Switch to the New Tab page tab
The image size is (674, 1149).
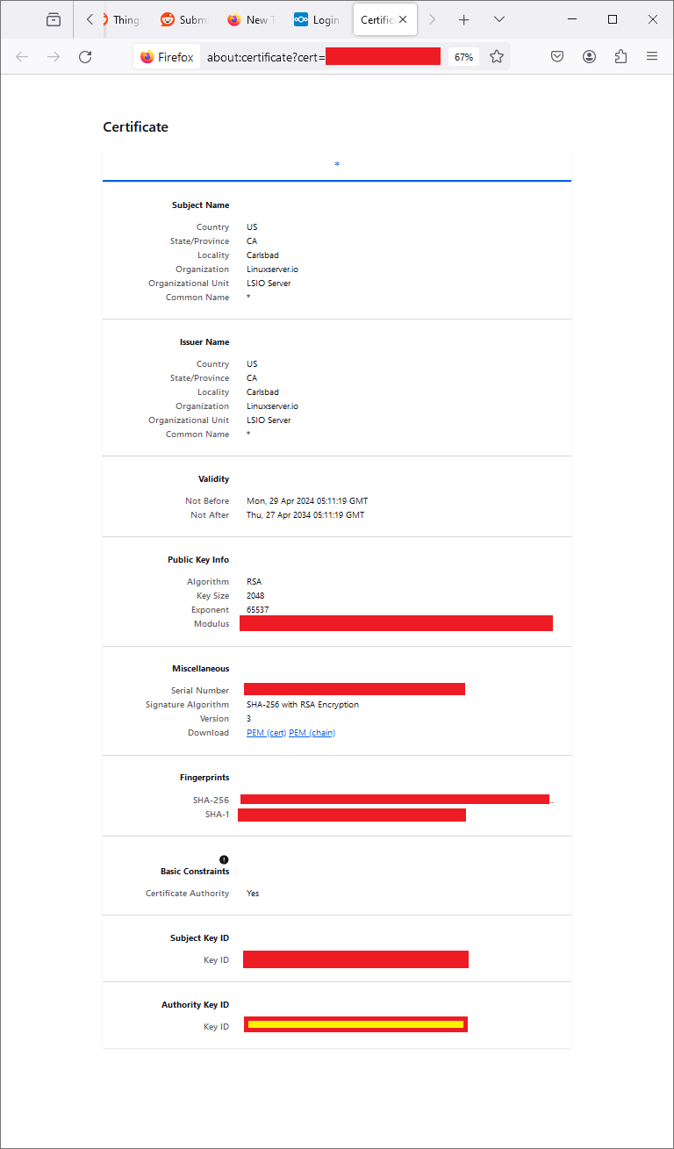coord(257,19)
